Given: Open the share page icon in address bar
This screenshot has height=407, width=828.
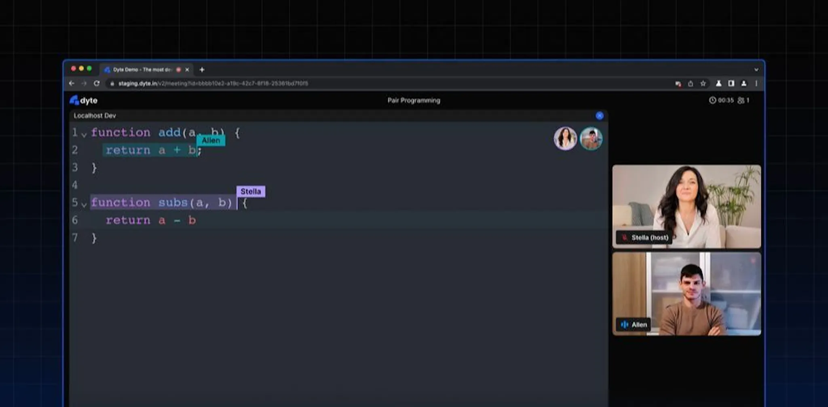Looking at the screenshot, I should (691, 84).
